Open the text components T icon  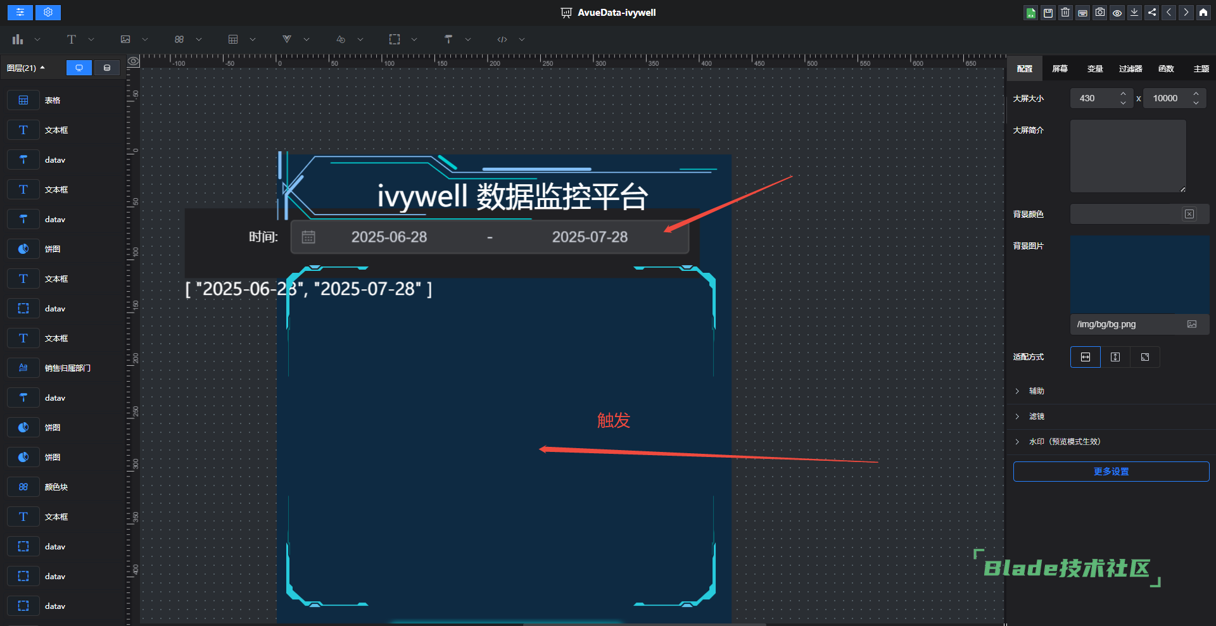tap(72, 39)
